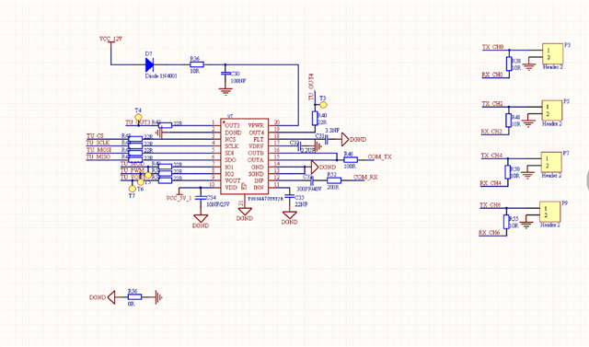
Task: Click the RX_CH2 net label
Action: click(491, 132)
